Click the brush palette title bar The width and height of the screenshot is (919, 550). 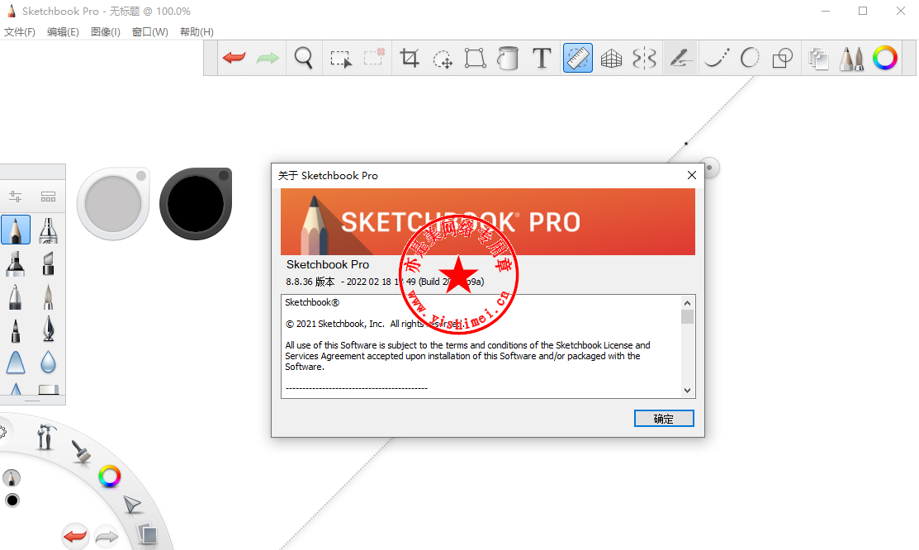[x=33, y=171]
